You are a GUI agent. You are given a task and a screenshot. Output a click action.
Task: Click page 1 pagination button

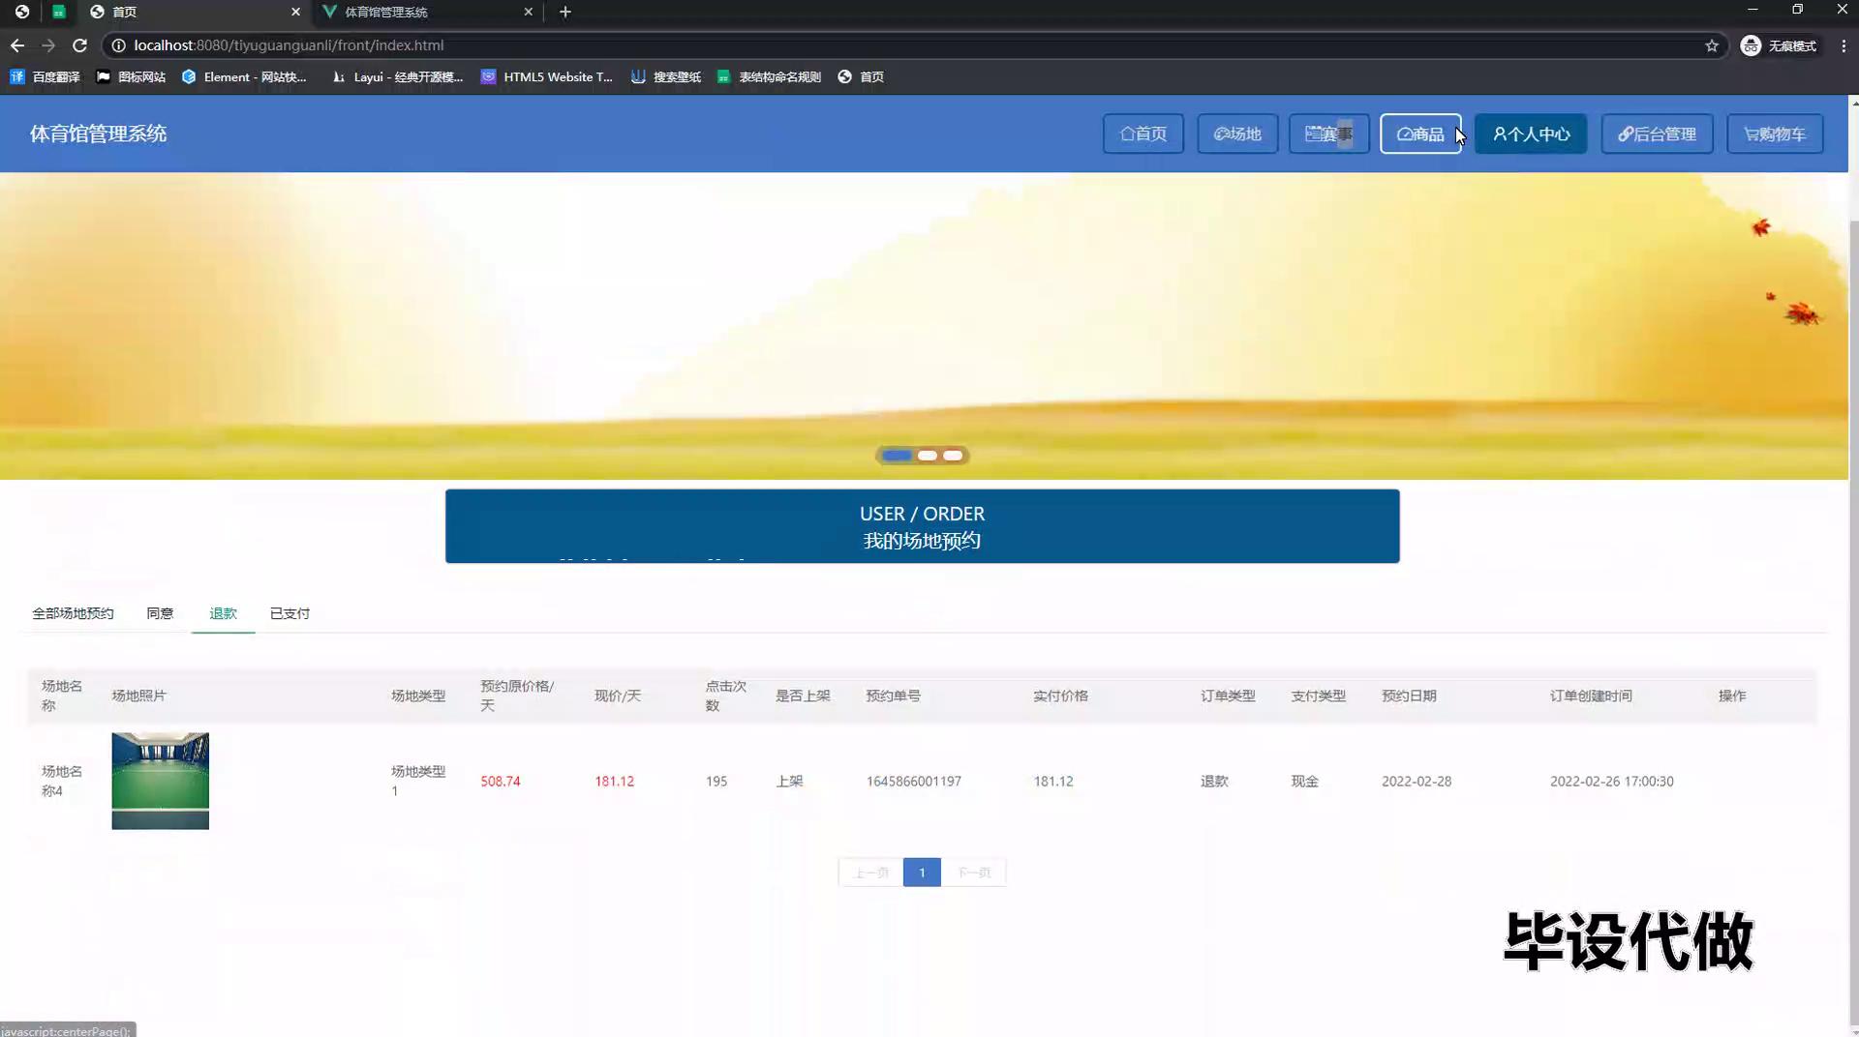[921, 873]
